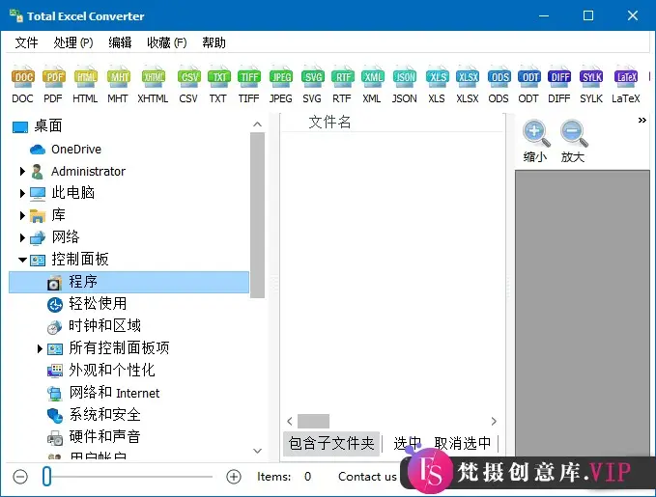
Task: Expand the 此电脑 tree node
Action: pos(22,193)
